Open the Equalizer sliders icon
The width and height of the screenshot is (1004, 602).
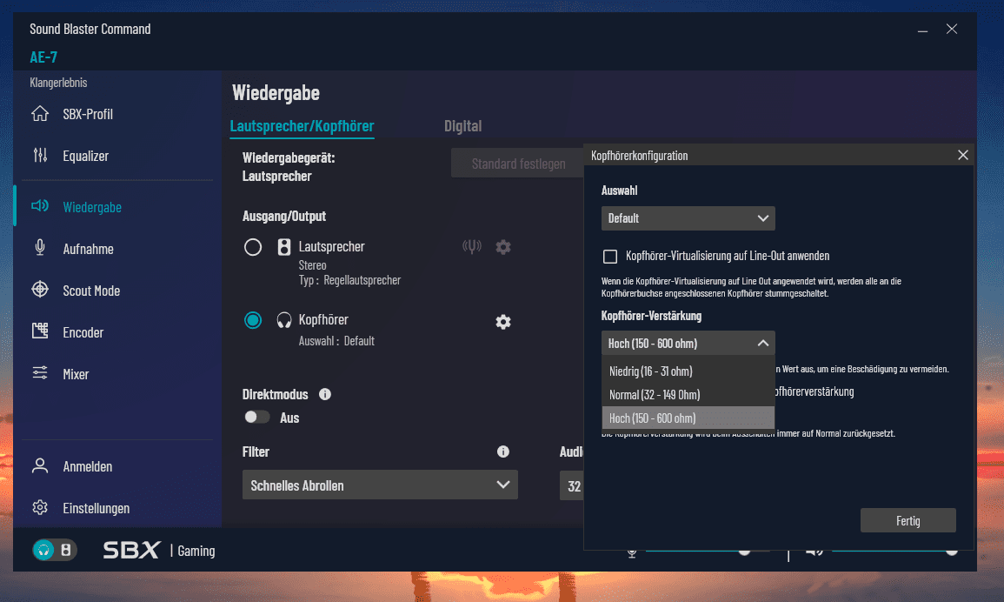pyautogui.click(x=40, y=155)
